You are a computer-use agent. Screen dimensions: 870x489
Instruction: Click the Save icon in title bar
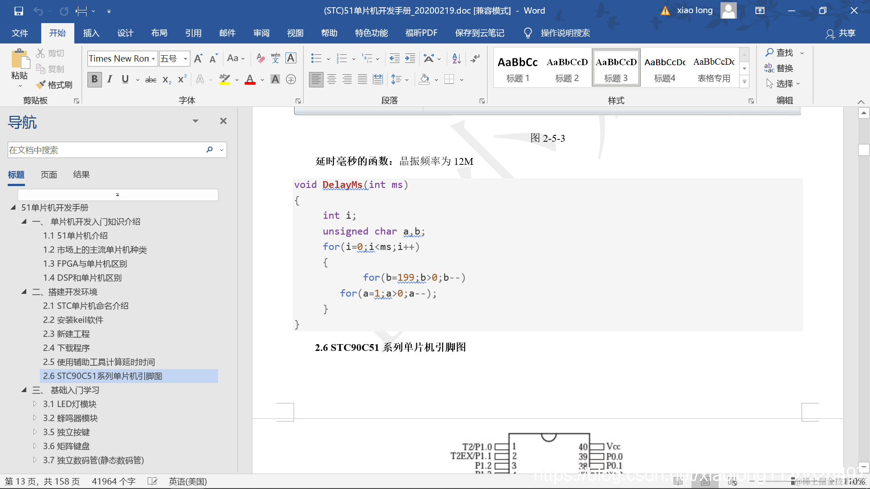coord(19,11)
